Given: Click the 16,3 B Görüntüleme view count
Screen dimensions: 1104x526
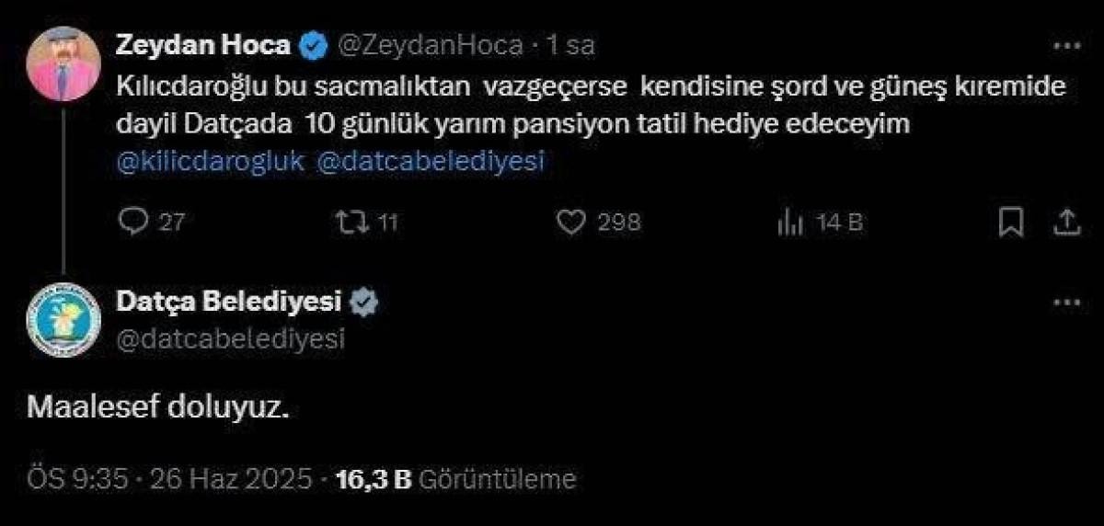Looking at the screenshot, I should pos(456,479).
